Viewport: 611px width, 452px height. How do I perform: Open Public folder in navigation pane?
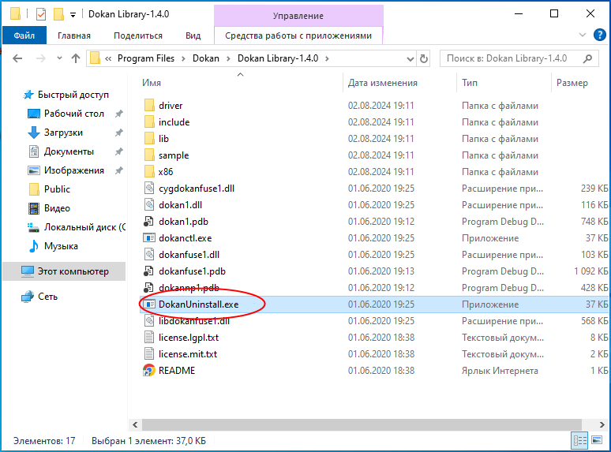point(57,189)
